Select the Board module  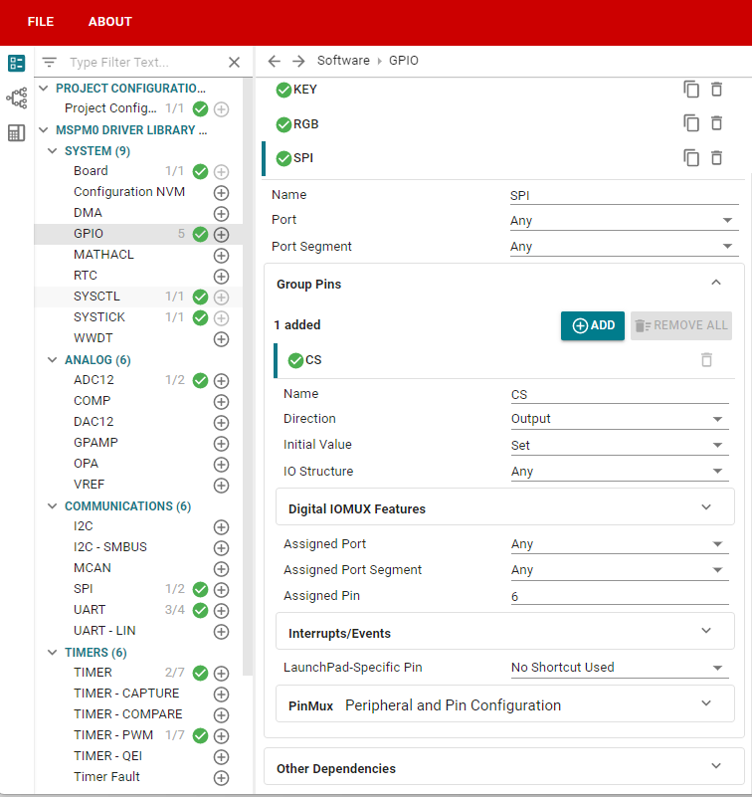pos(91,171)
